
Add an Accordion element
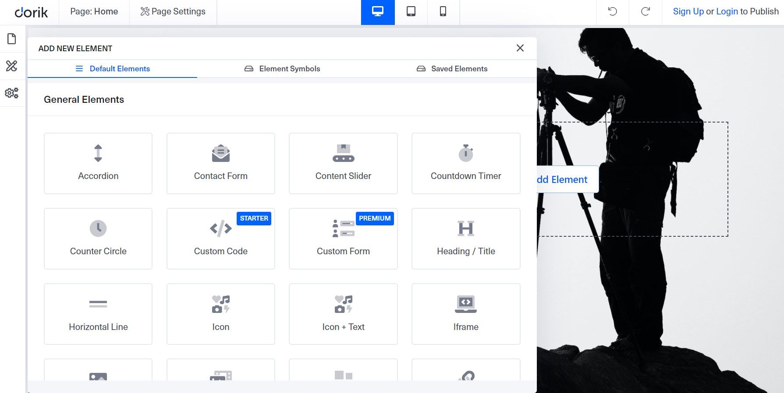(98, 163)
